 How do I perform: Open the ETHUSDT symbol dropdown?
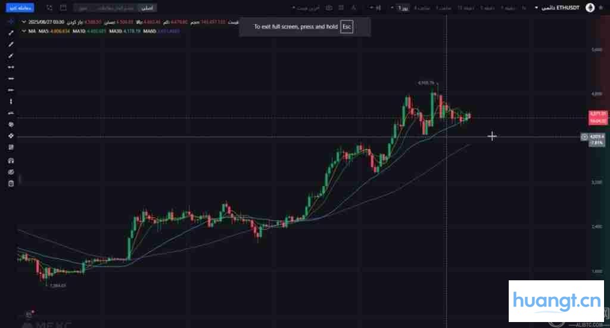click(x=536, y=8)
